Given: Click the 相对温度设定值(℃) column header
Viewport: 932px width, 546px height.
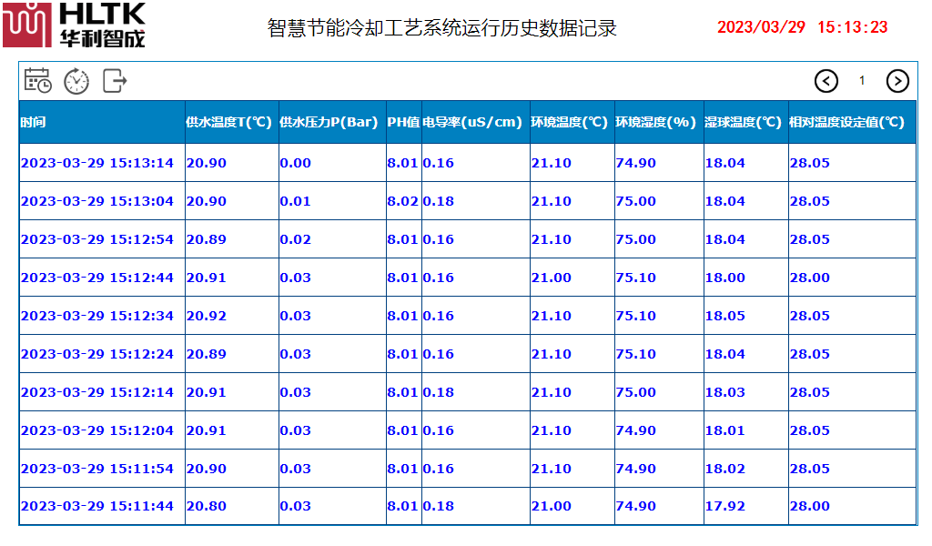Looking at the screenshot, I should click(x=846, y=122).
